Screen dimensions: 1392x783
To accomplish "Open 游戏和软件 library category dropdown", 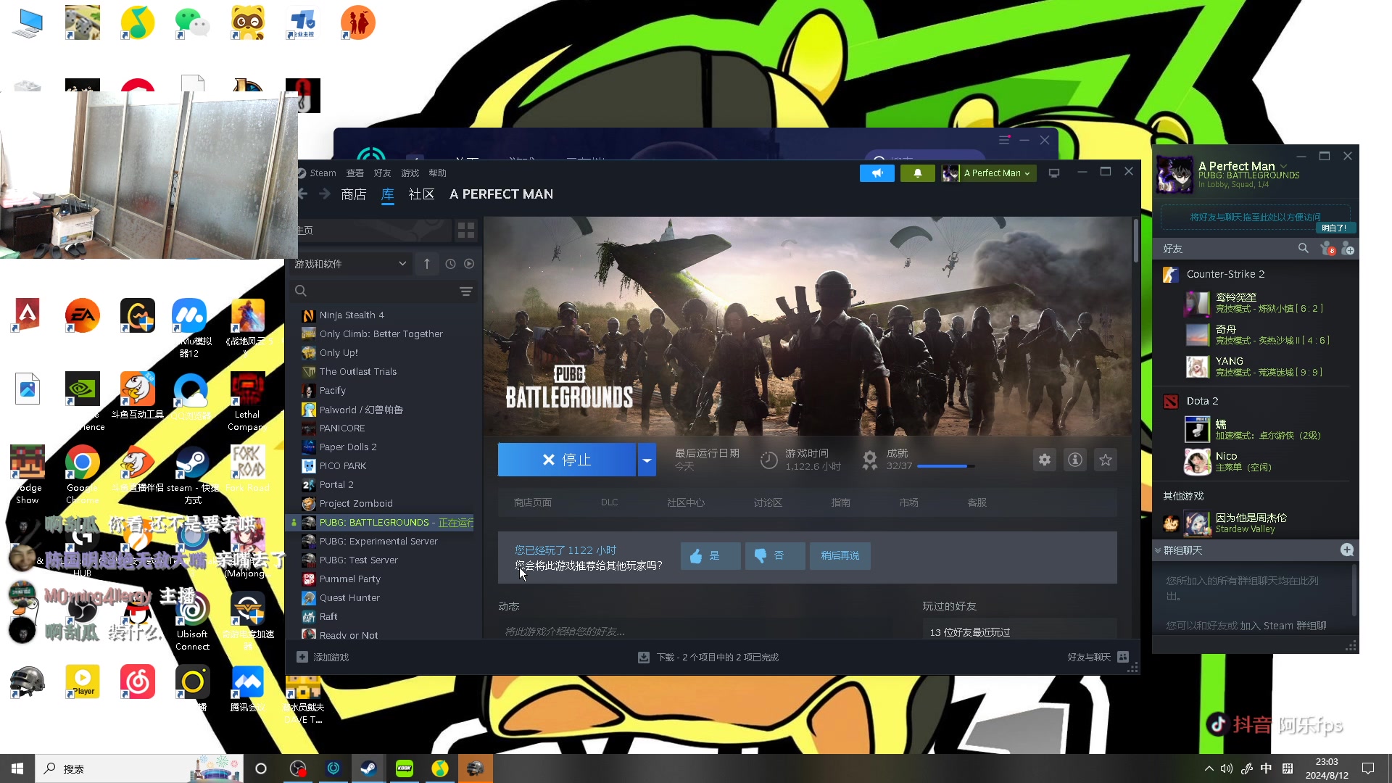I will click(x=350, y=264).
